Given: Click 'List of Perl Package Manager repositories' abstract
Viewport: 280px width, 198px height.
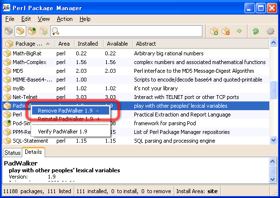Looking at the screenshot, I should 182,132.
